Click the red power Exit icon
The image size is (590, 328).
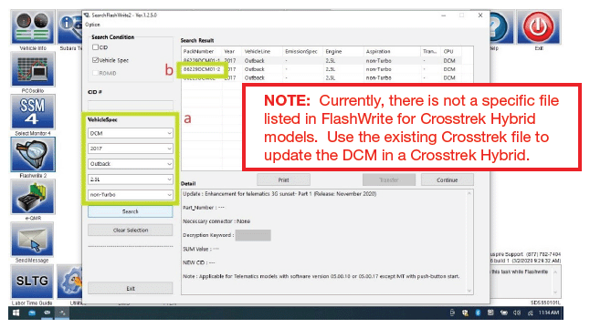tap(539, 27)
